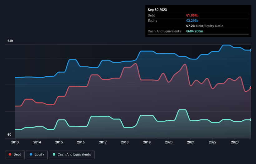The width and height of the screenshot is (256, 164).
Task: Click the Sep 30 2023 tooltip date
Action: 157,10
